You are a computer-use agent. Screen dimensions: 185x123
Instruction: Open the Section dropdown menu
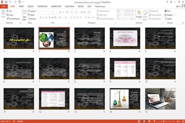(x=32, y=19)
